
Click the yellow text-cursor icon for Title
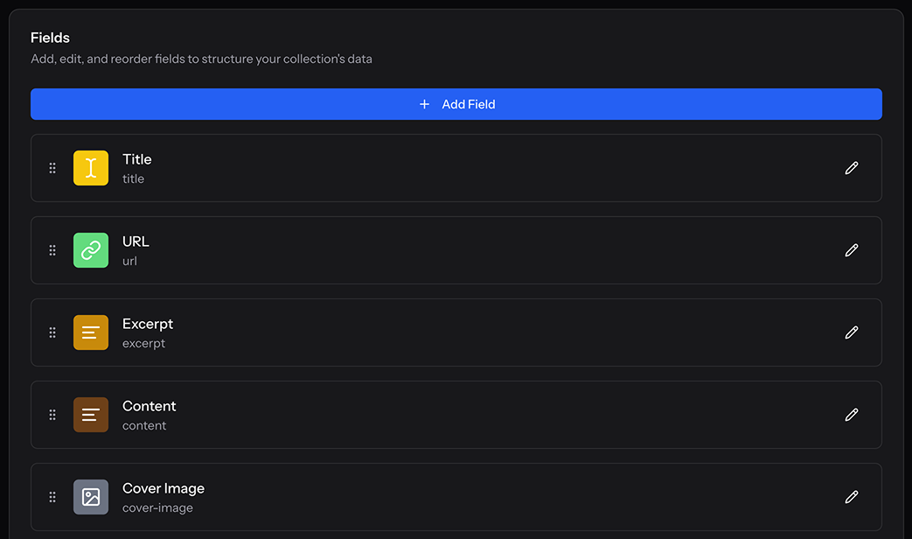(x=91, y=168)
